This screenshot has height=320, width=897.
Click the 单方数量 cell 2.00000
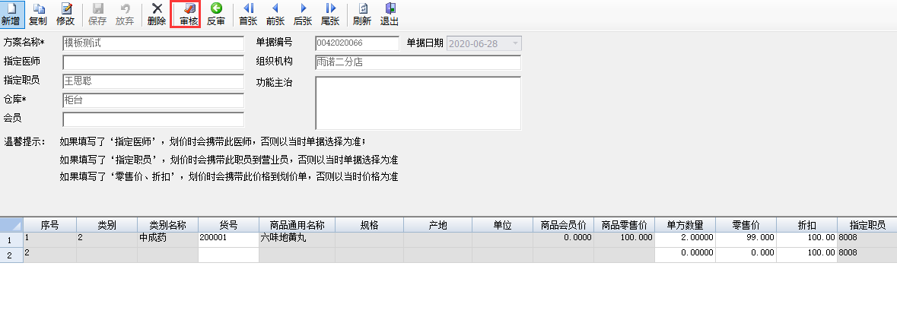click(x=685, y=240)
